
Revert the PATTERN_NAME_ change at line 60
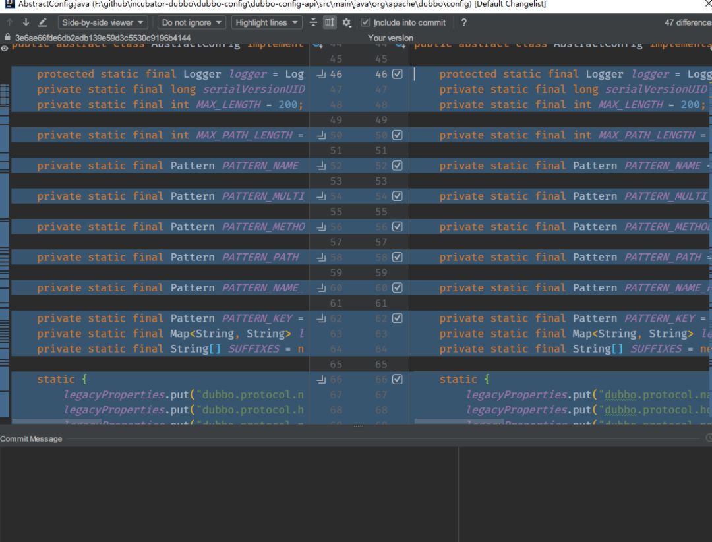pos(321,287)
